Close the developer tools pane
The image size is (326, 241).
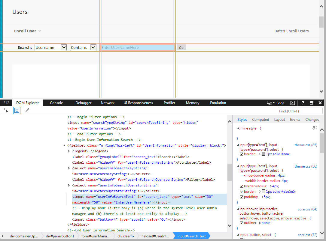coord(320,103)
